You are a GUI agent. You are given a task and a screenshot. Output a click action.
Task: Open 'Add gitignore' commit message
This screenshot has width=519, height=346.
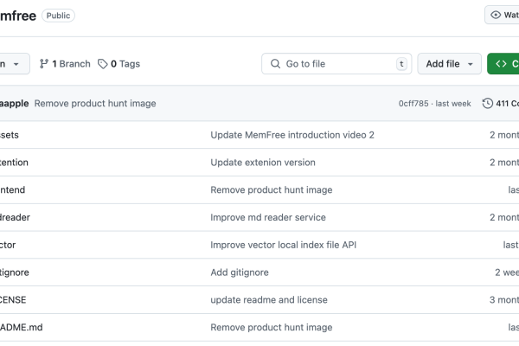click(240, 272)
